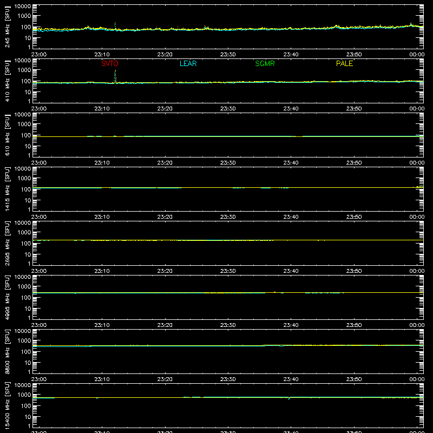
Task: Select the 1415 MHz [SFU] axis title
Action: [8, 189]
